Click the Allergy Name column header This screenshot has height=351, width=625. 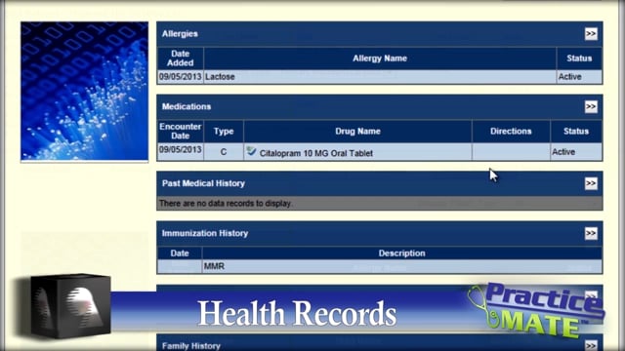click(x=380, y=58)
